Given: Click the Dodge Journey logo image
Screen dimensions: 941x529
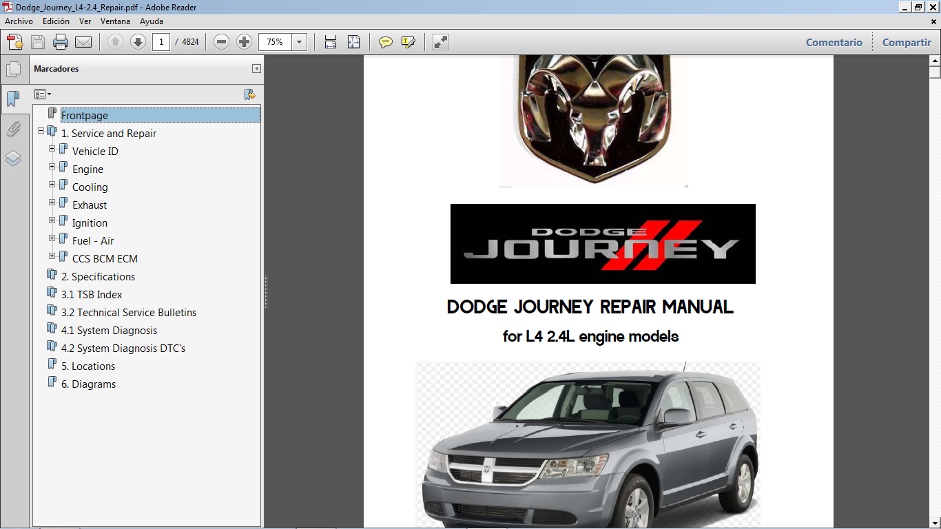Looking at the screenshot, I should coord(603,244).
